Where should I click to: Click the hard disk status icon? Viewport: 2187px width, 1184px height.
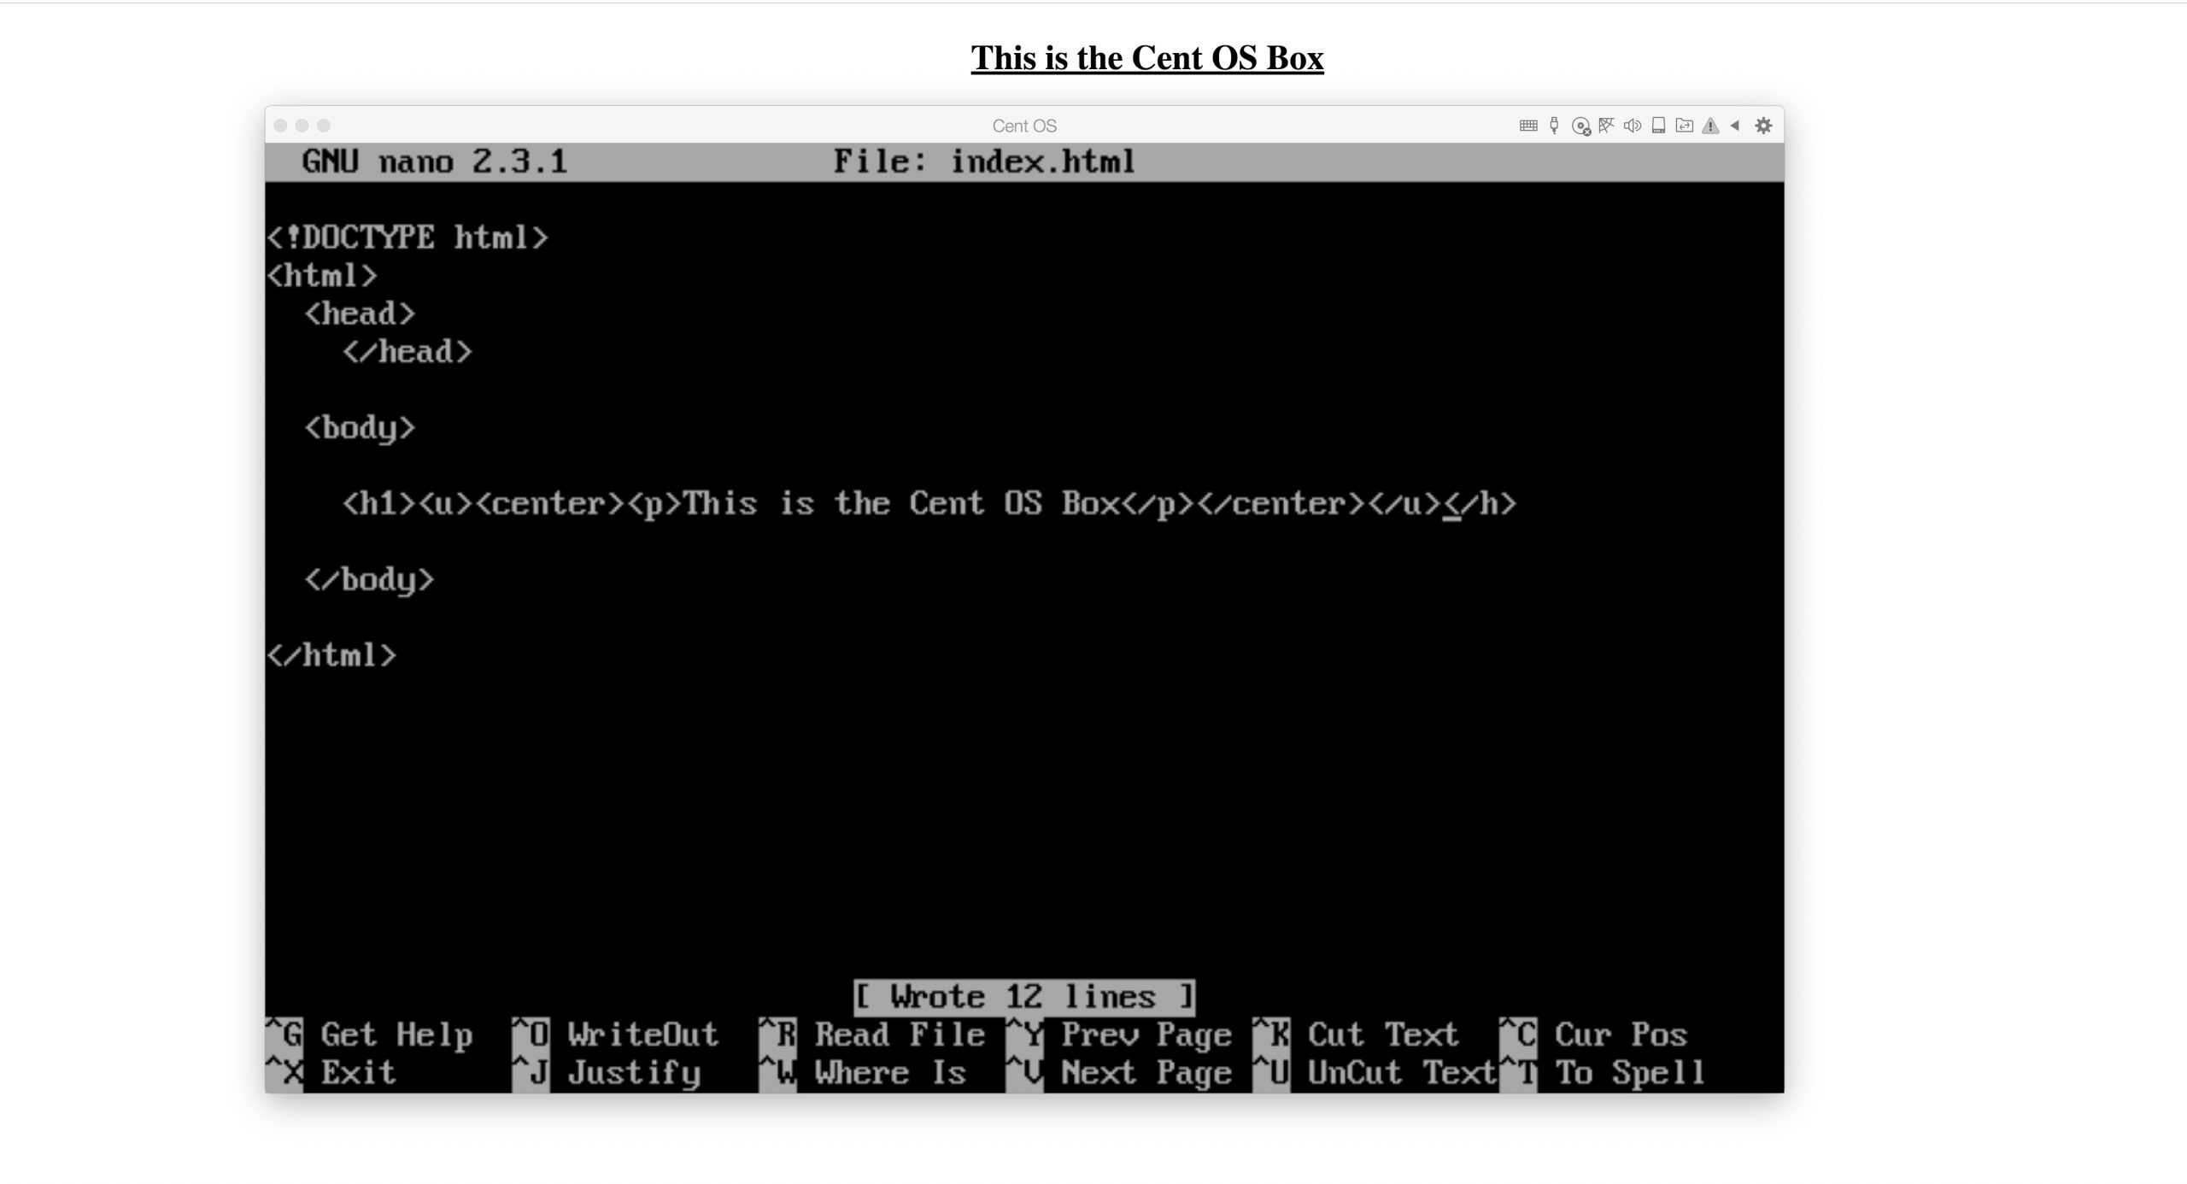[x=1658, y=126]
